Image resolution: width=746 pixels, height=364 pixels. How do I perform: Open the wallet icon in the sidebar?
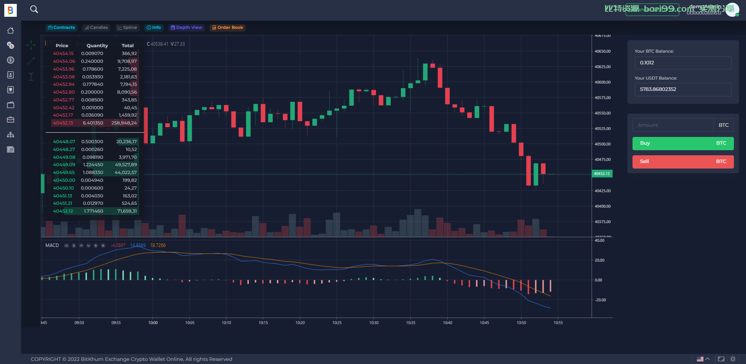coord(11,105)
